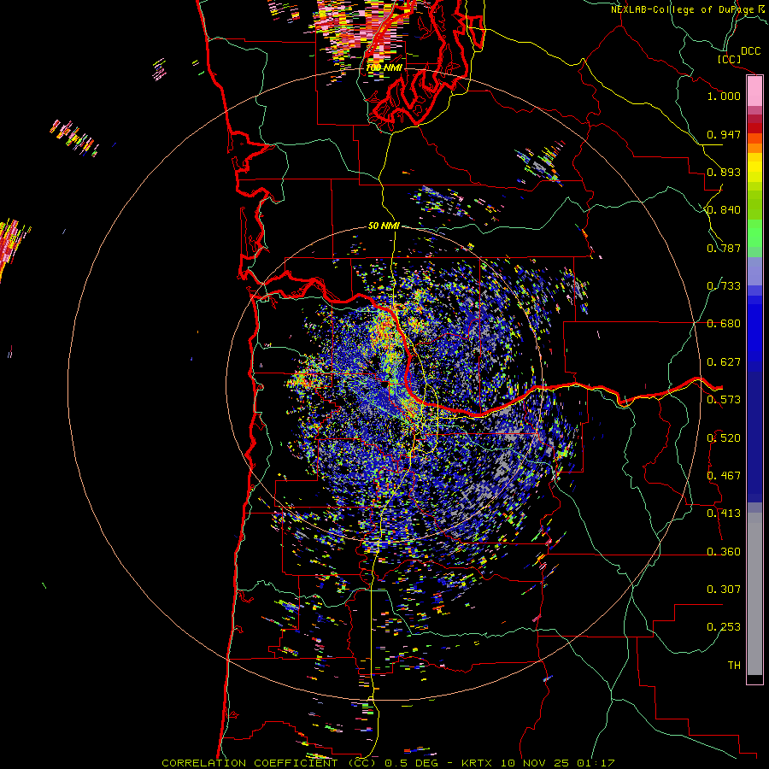
Task: Select the 0.413 scale value
Action: click(724, 514)
